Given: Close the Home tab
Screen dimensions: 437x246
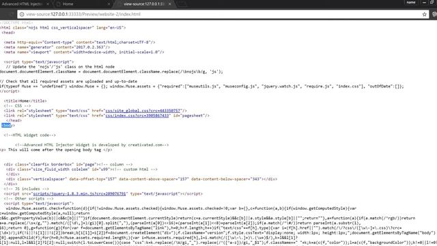Looking at the screenshot, I should pyautogui.click(x=109, y=4).
